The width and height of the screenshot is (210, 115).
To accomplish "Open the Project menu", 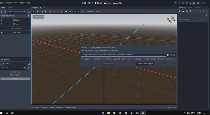I will pos(9,3).
